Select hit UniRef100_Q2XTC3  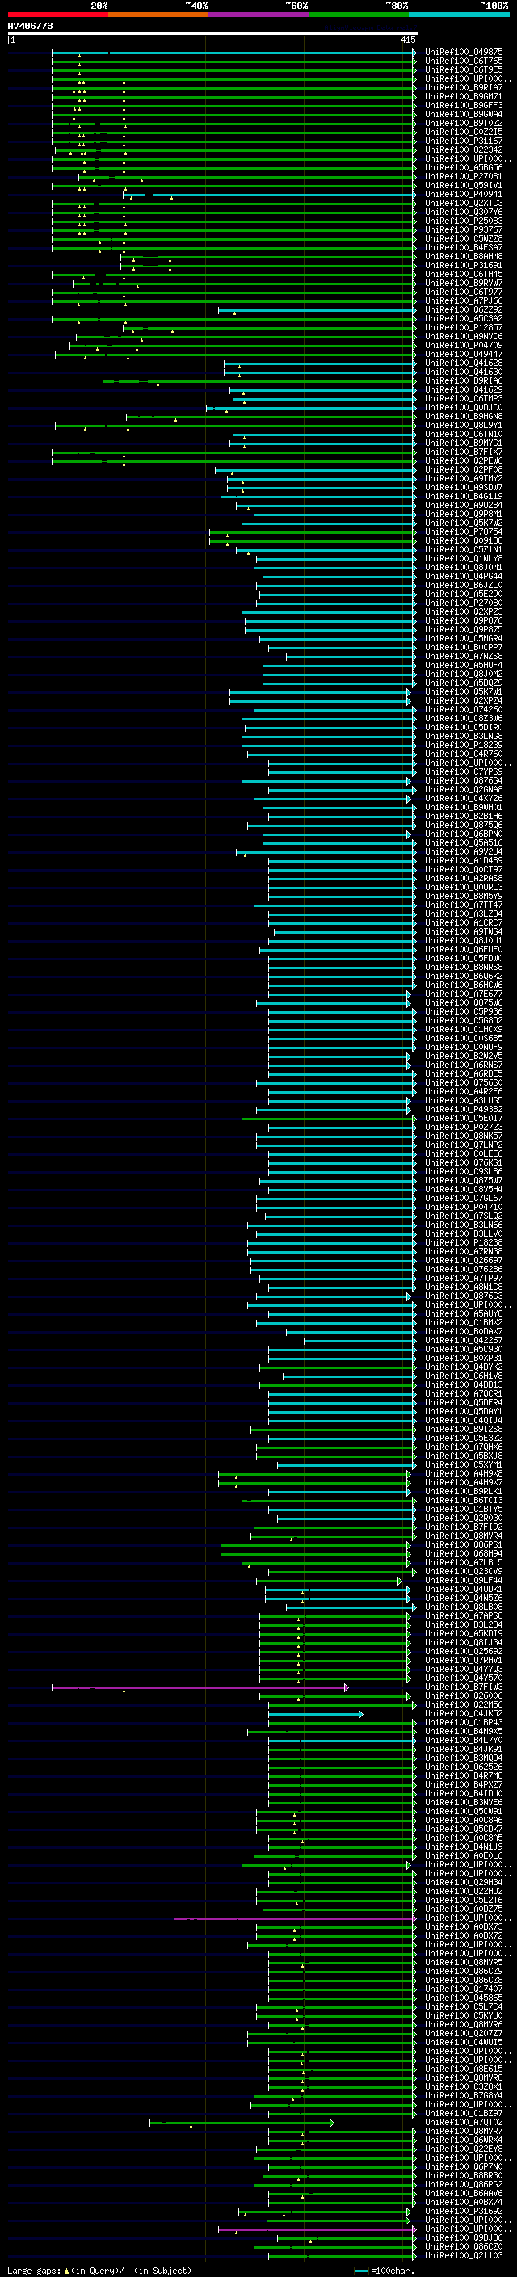(x=464, y=203)
